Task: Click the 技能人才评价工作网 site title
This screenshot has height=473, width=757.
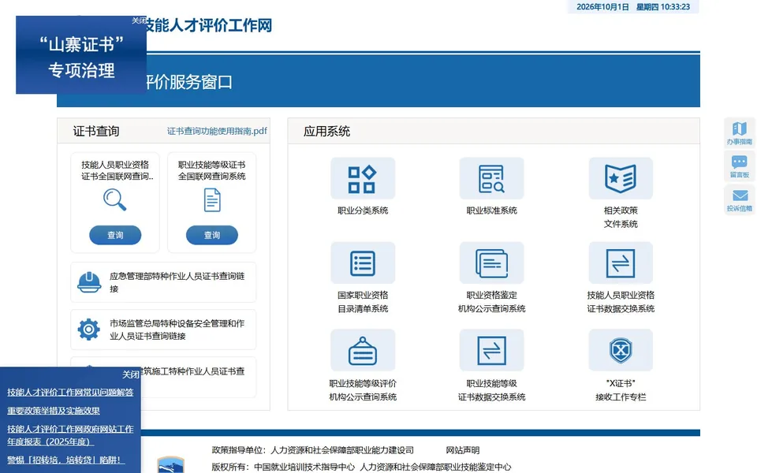Action: tap(208, 25)
